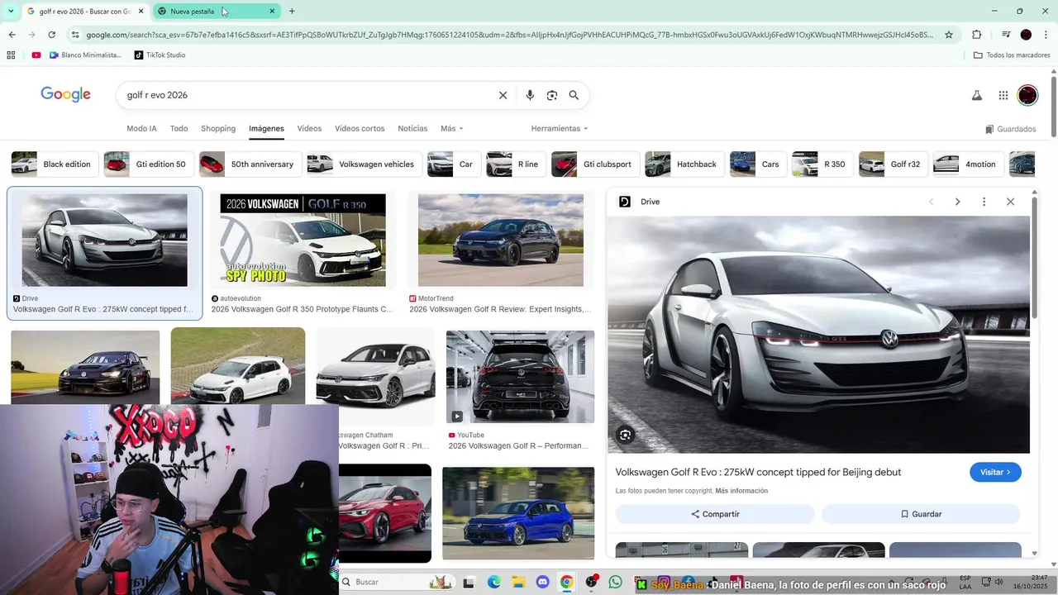Switch to Vídeos cortos tab
The height and width of the screenshot is (595, 1058).
point(360,129)
